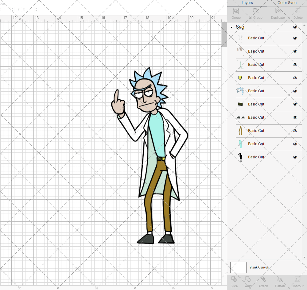Click the Attach icon
307x290 pixels.
point(263,281)
